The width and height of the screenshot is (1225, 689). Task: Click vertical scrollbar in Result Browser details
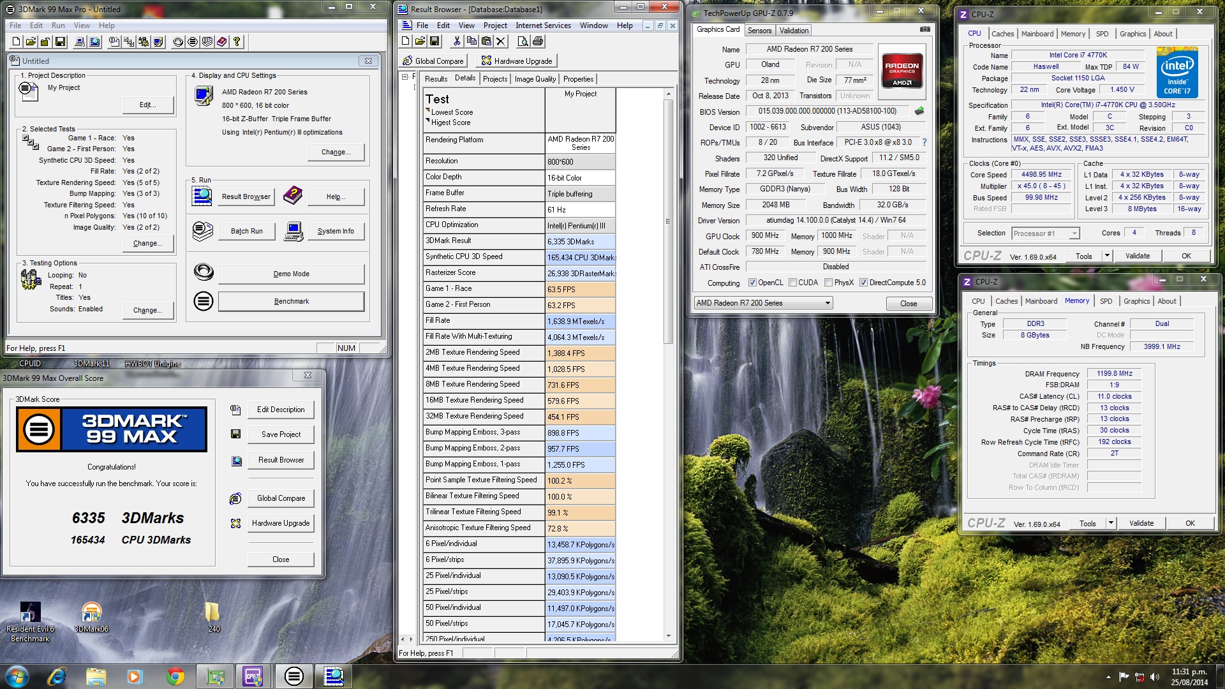click(668, 221)
